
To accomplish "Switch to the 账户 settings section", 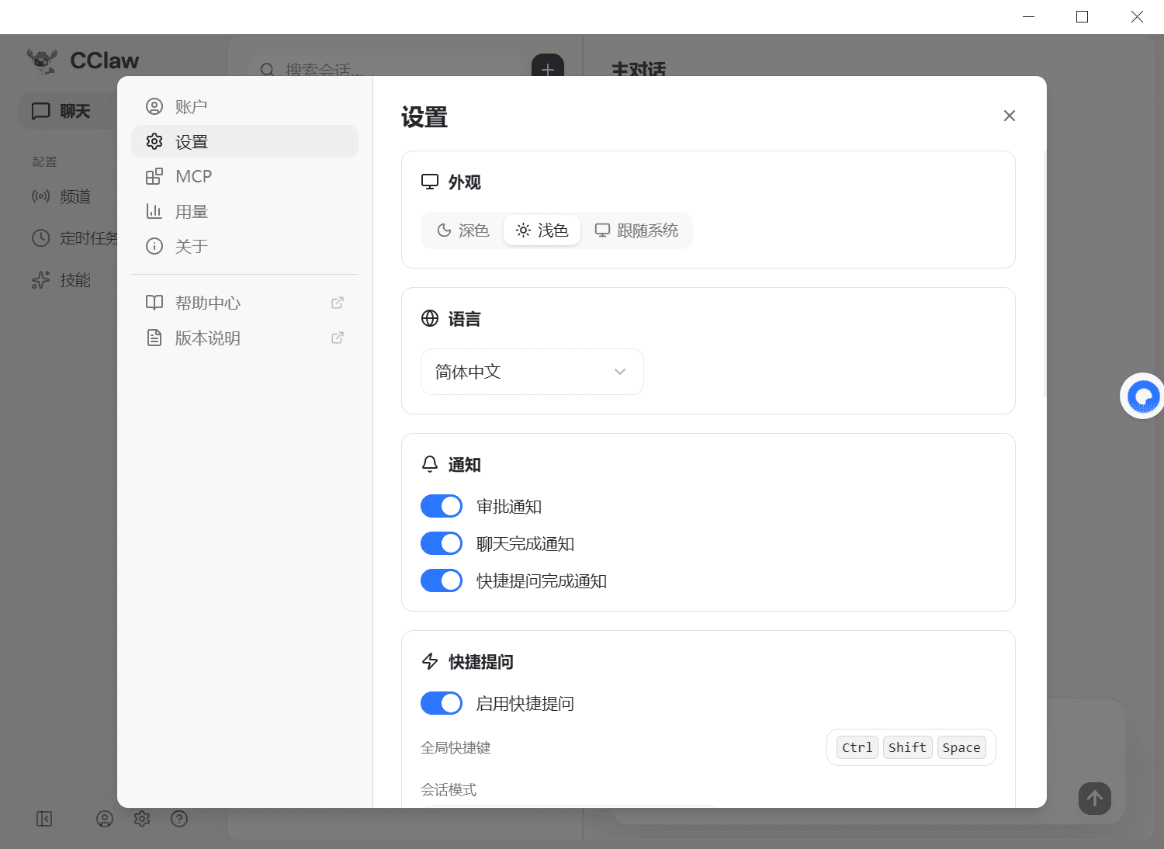I will pyautogui.click(x=192, y=106).
